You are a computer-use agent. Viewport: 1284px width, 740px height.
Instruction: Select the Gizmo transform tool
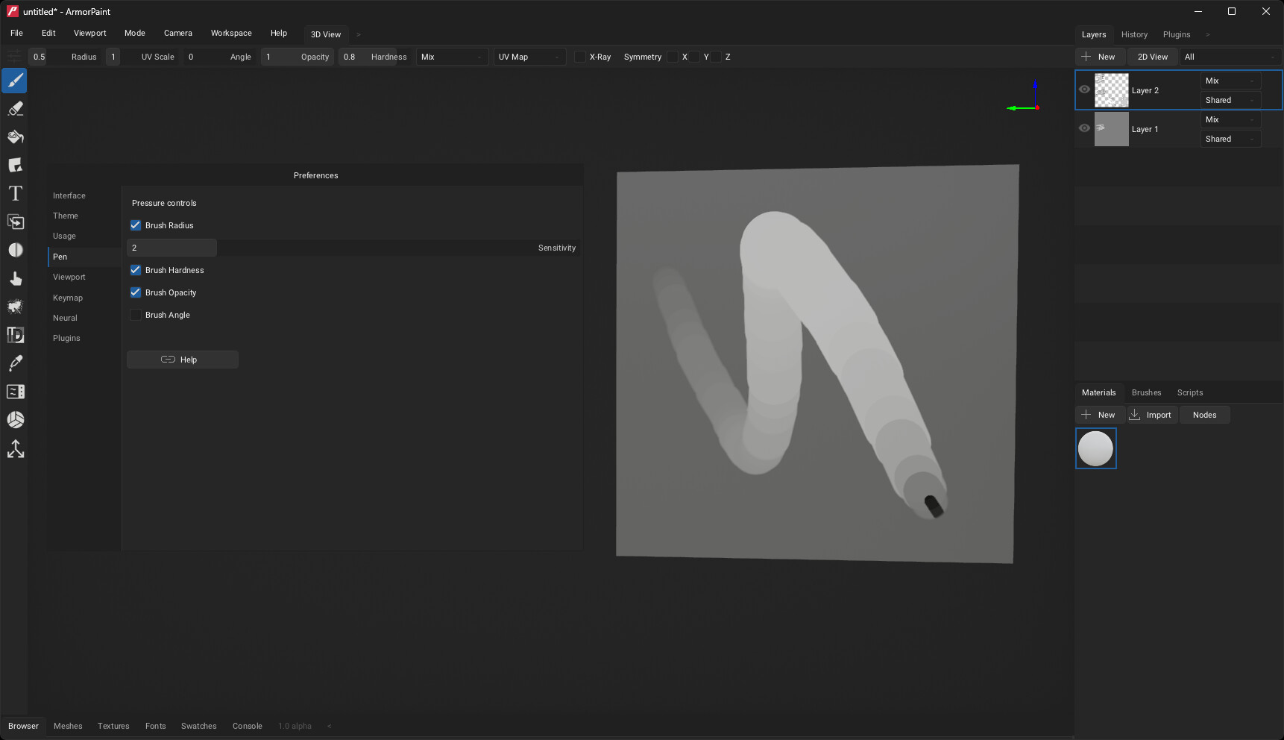15,449
